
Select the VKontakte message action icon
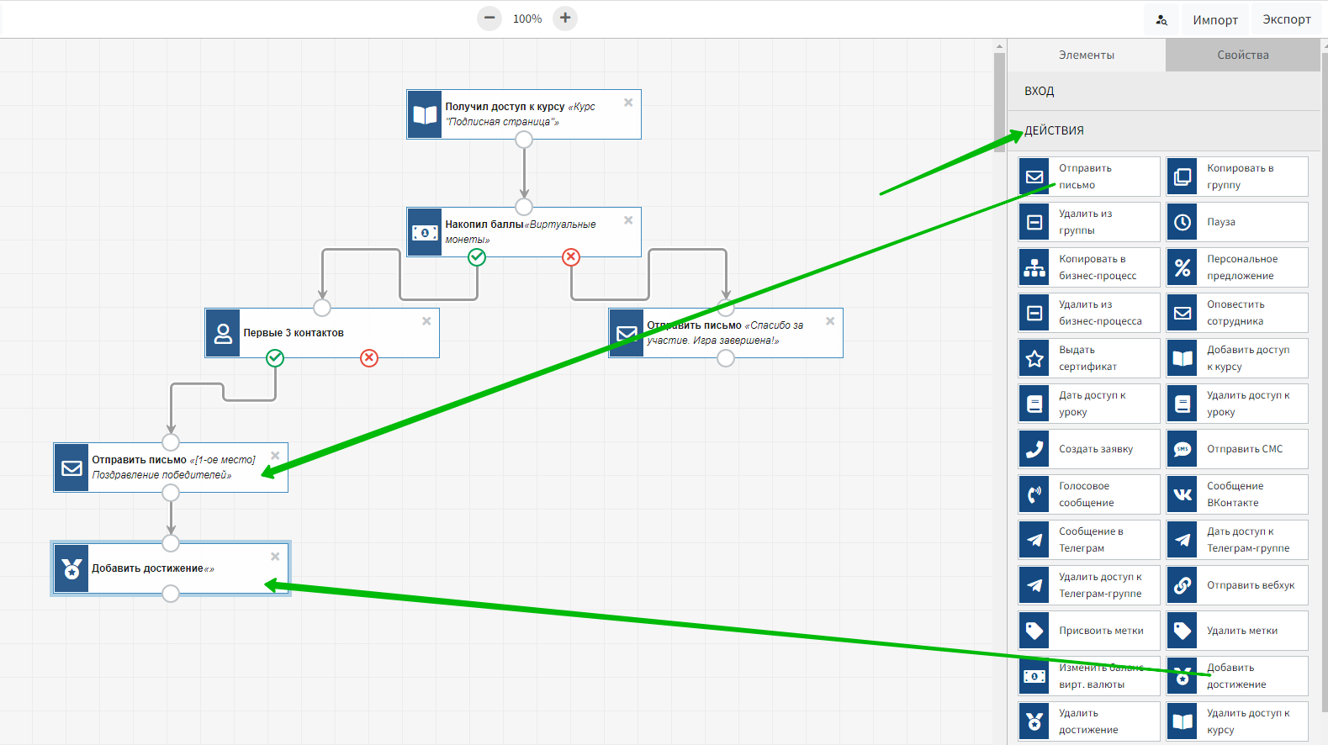click(1183, 494)
